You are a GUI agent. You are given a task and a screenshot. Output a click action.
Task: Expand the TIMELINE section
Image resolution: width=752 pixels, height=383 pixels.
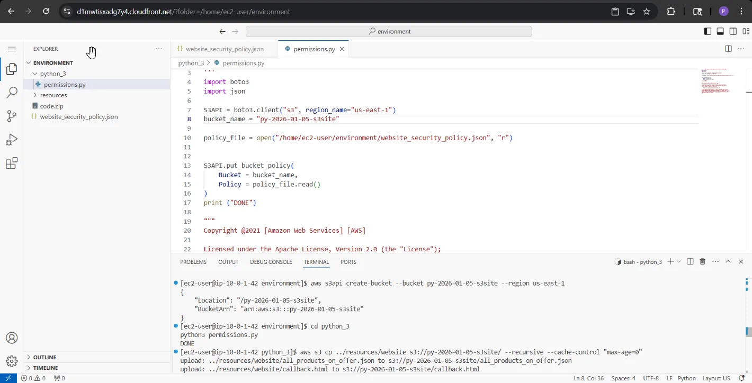tap(97, 368)
